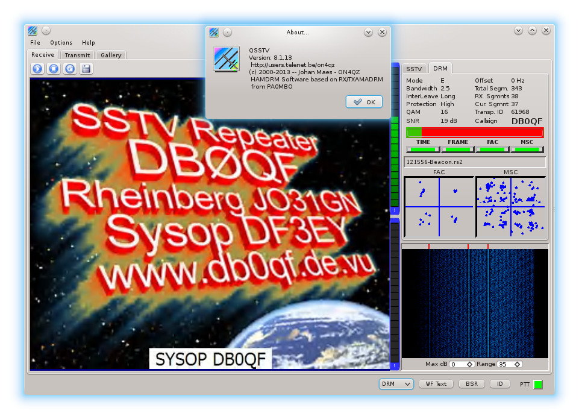Switch to the Gallery tab

[111, 55]
